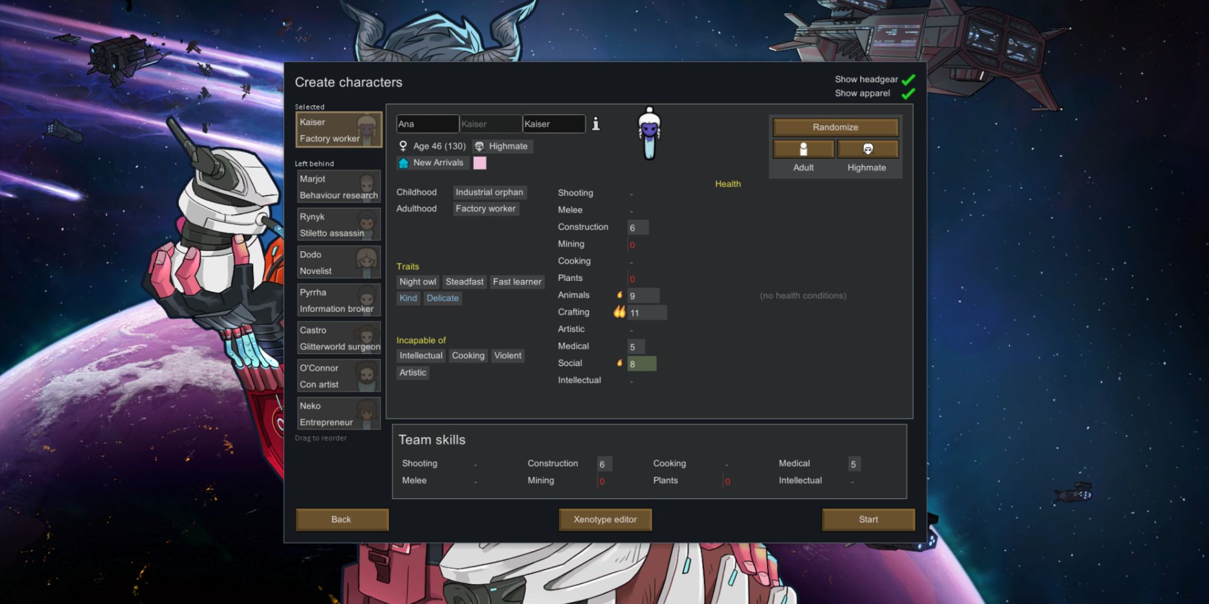The height and width of the screenshot is (604, 1209).
Task: Click the 'Fast learner' trait
Action: point(517,281)
